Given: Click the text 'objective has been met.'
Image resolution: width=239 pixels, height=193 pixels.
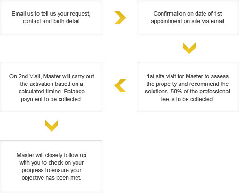Looking at the screenshot, I should (51, 178).
